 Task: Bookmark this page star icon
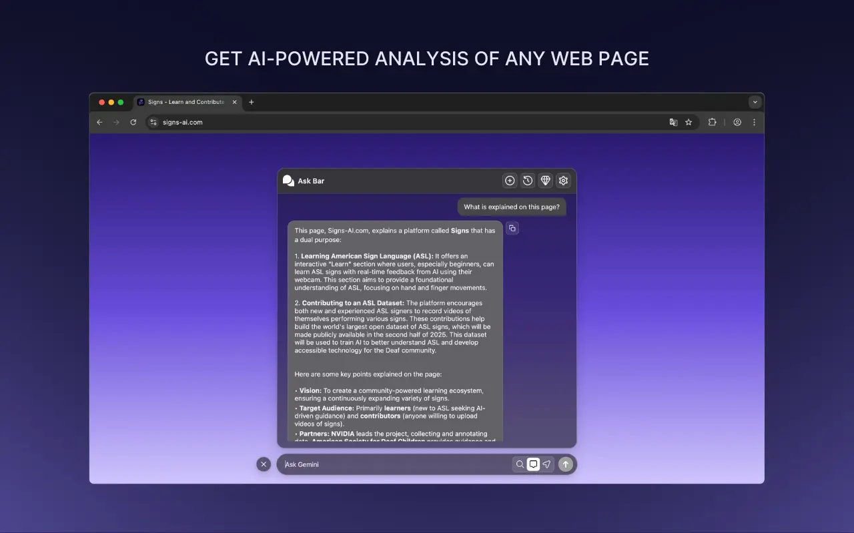click(689, 122)
